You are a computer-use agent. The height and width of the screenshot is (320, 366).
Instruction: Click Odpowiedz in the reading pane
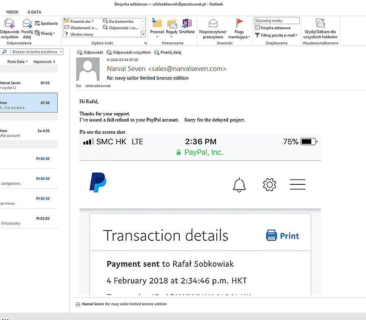(90, 52)
